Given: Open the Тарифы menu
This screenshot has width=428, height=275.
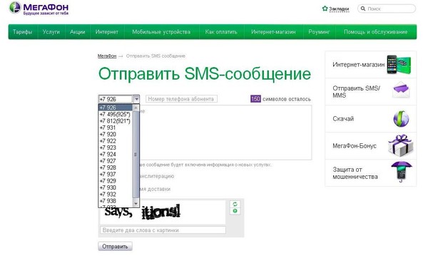Looking at the screenshot, I should [23, 32].
